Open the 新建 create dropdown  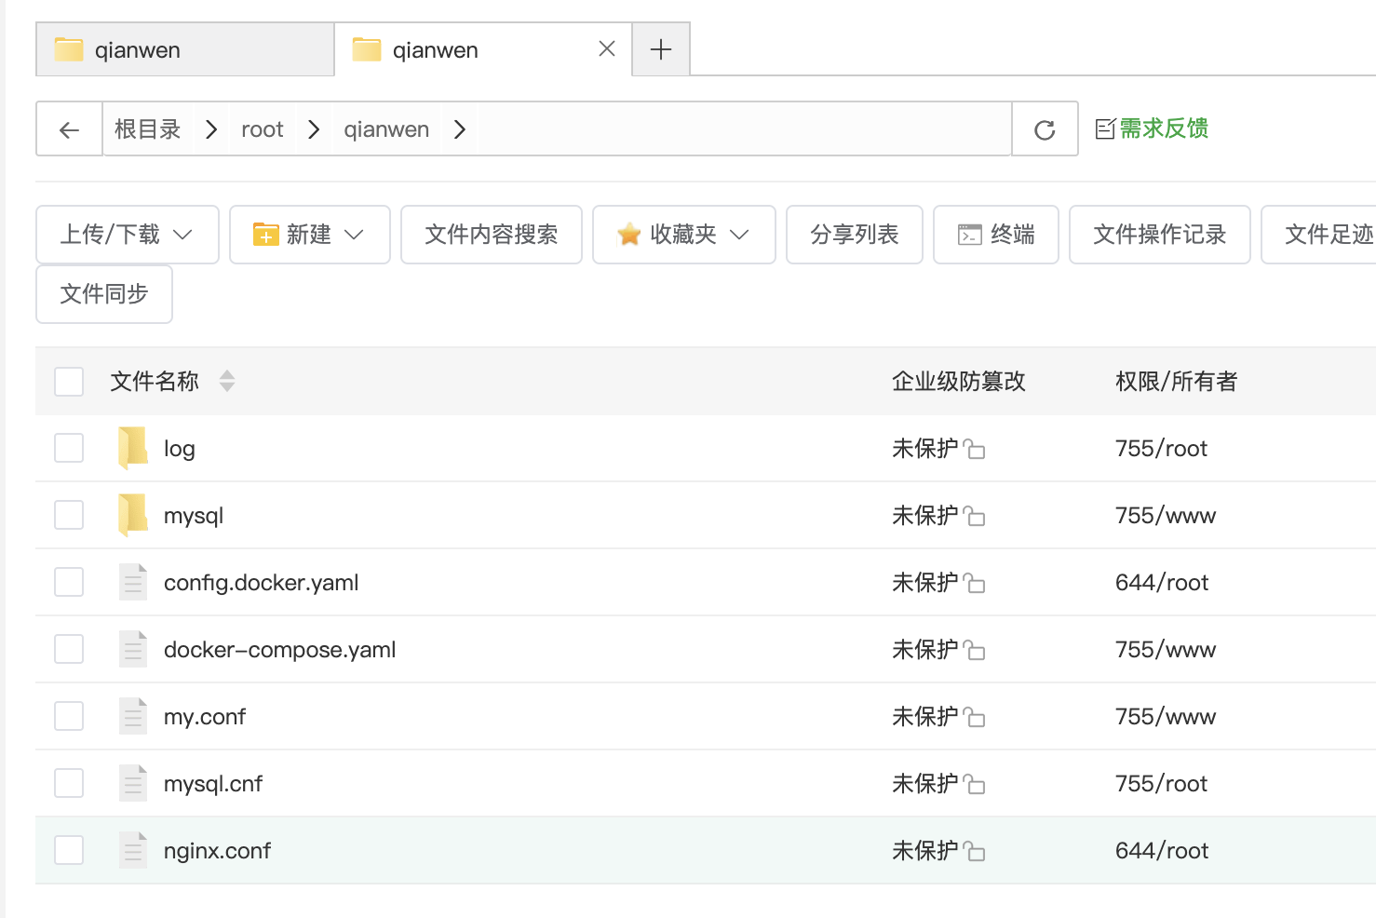point(310,235)
